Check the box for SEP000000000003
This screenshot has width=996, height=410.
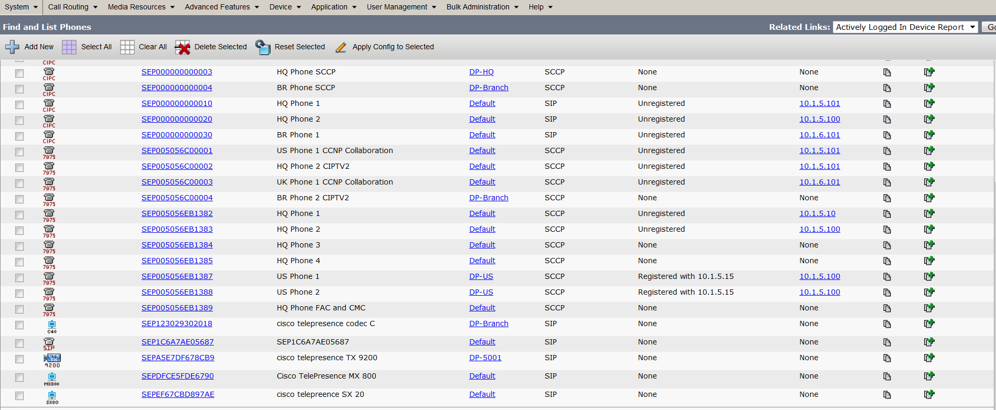tap(19, 73)
